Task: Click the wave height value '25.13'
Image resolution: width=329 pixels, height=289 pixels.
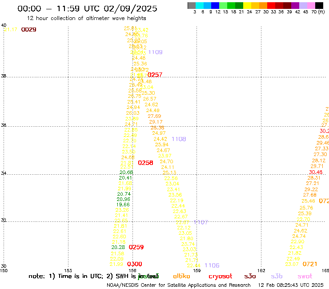Action: pos(169,173)
